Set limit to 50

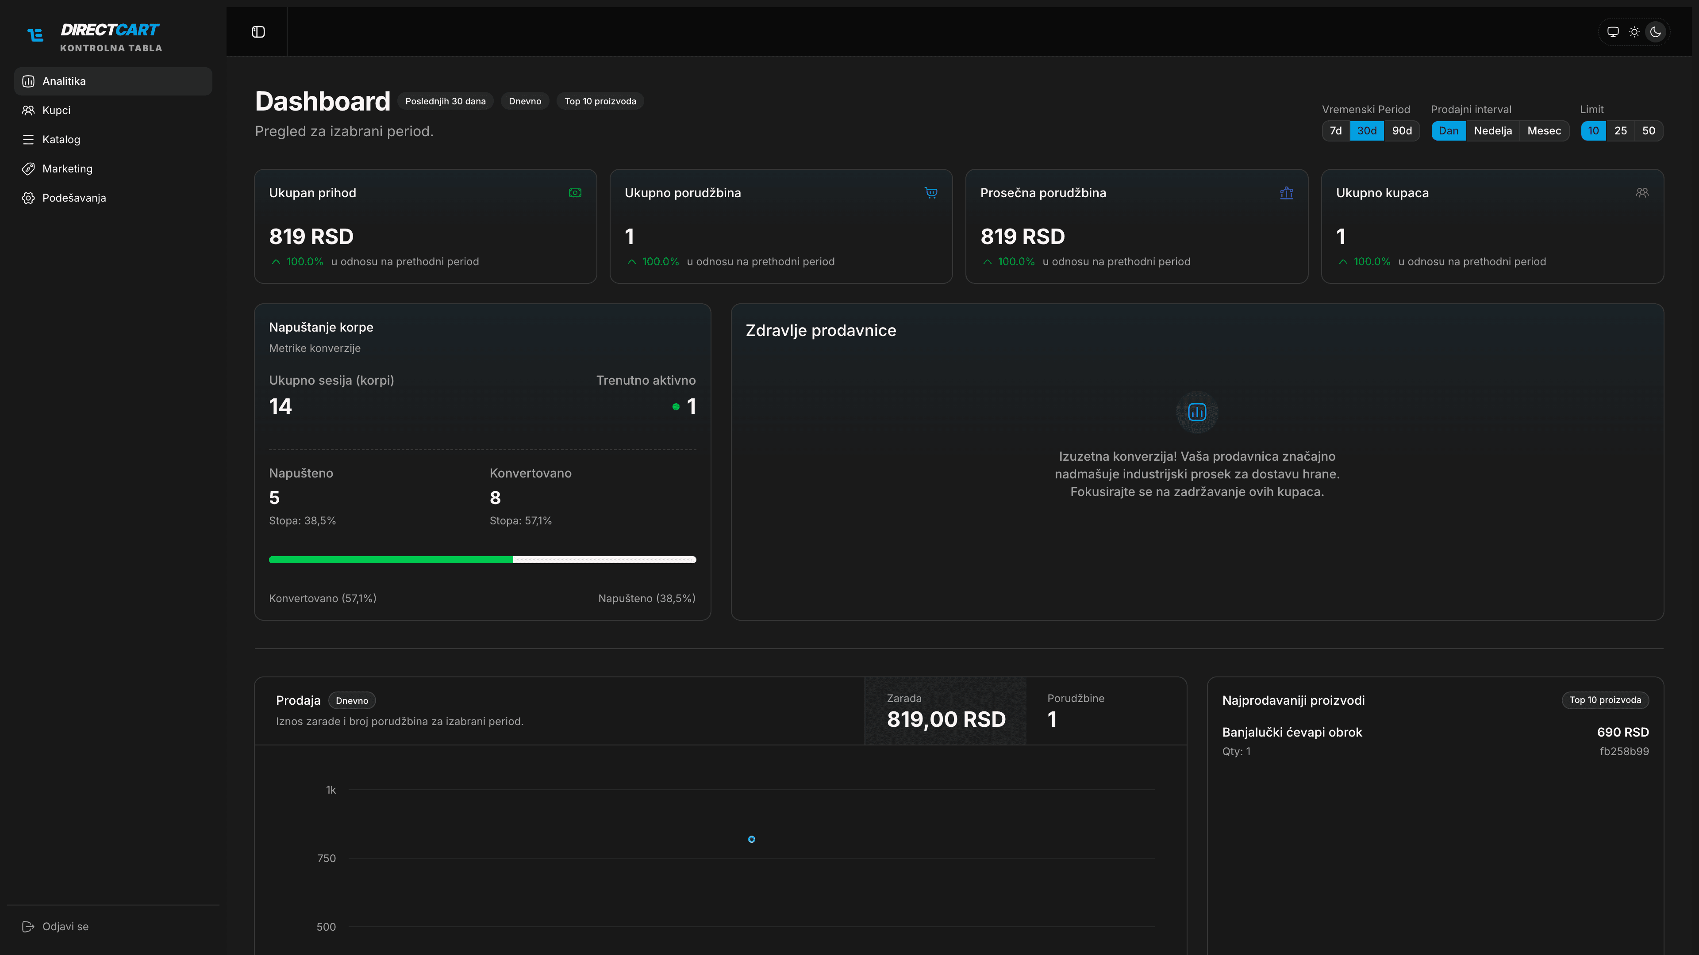pyautogui.click(x=1648, y=130)
